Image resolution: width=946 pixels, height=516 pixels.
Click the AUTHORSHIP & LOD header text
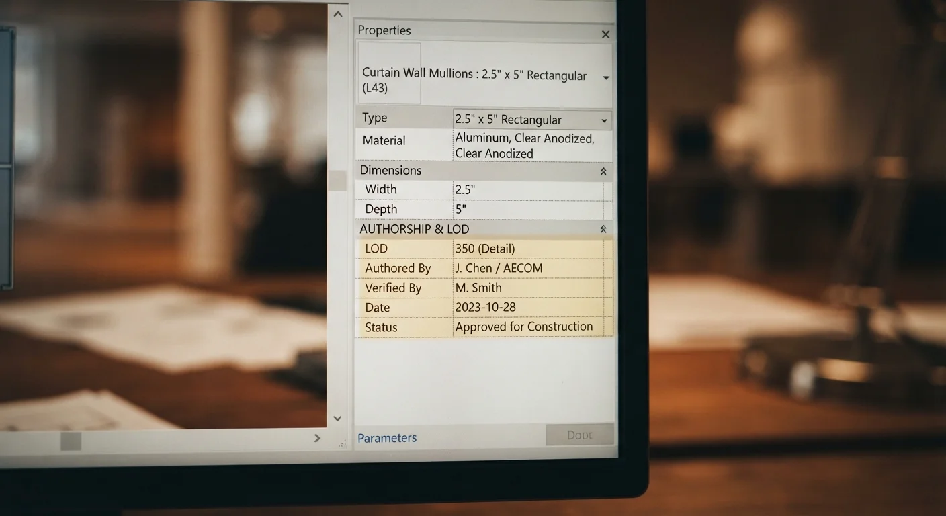tap(415, 229)
